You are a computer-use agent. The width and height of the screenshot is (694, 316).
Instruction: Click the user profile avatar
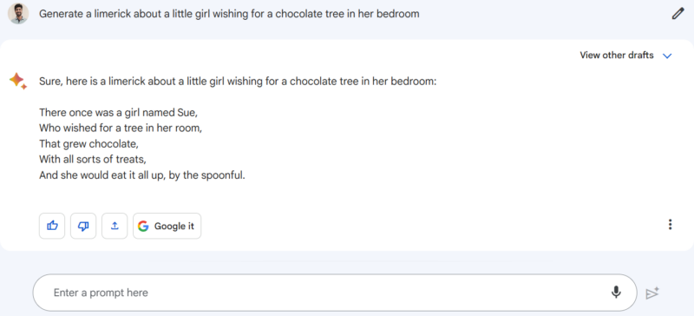coord(18,14)
